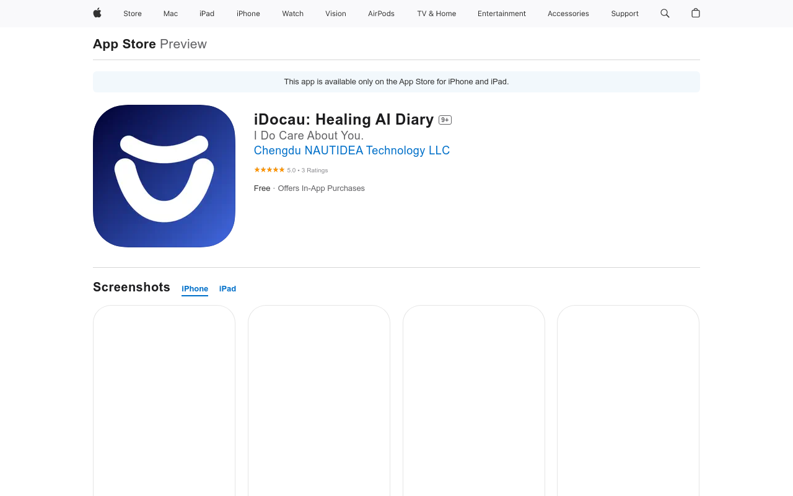Click the Apple logo icon
Image resolution: width=793 pixels, height=496 pixels.
pos(97,13)
